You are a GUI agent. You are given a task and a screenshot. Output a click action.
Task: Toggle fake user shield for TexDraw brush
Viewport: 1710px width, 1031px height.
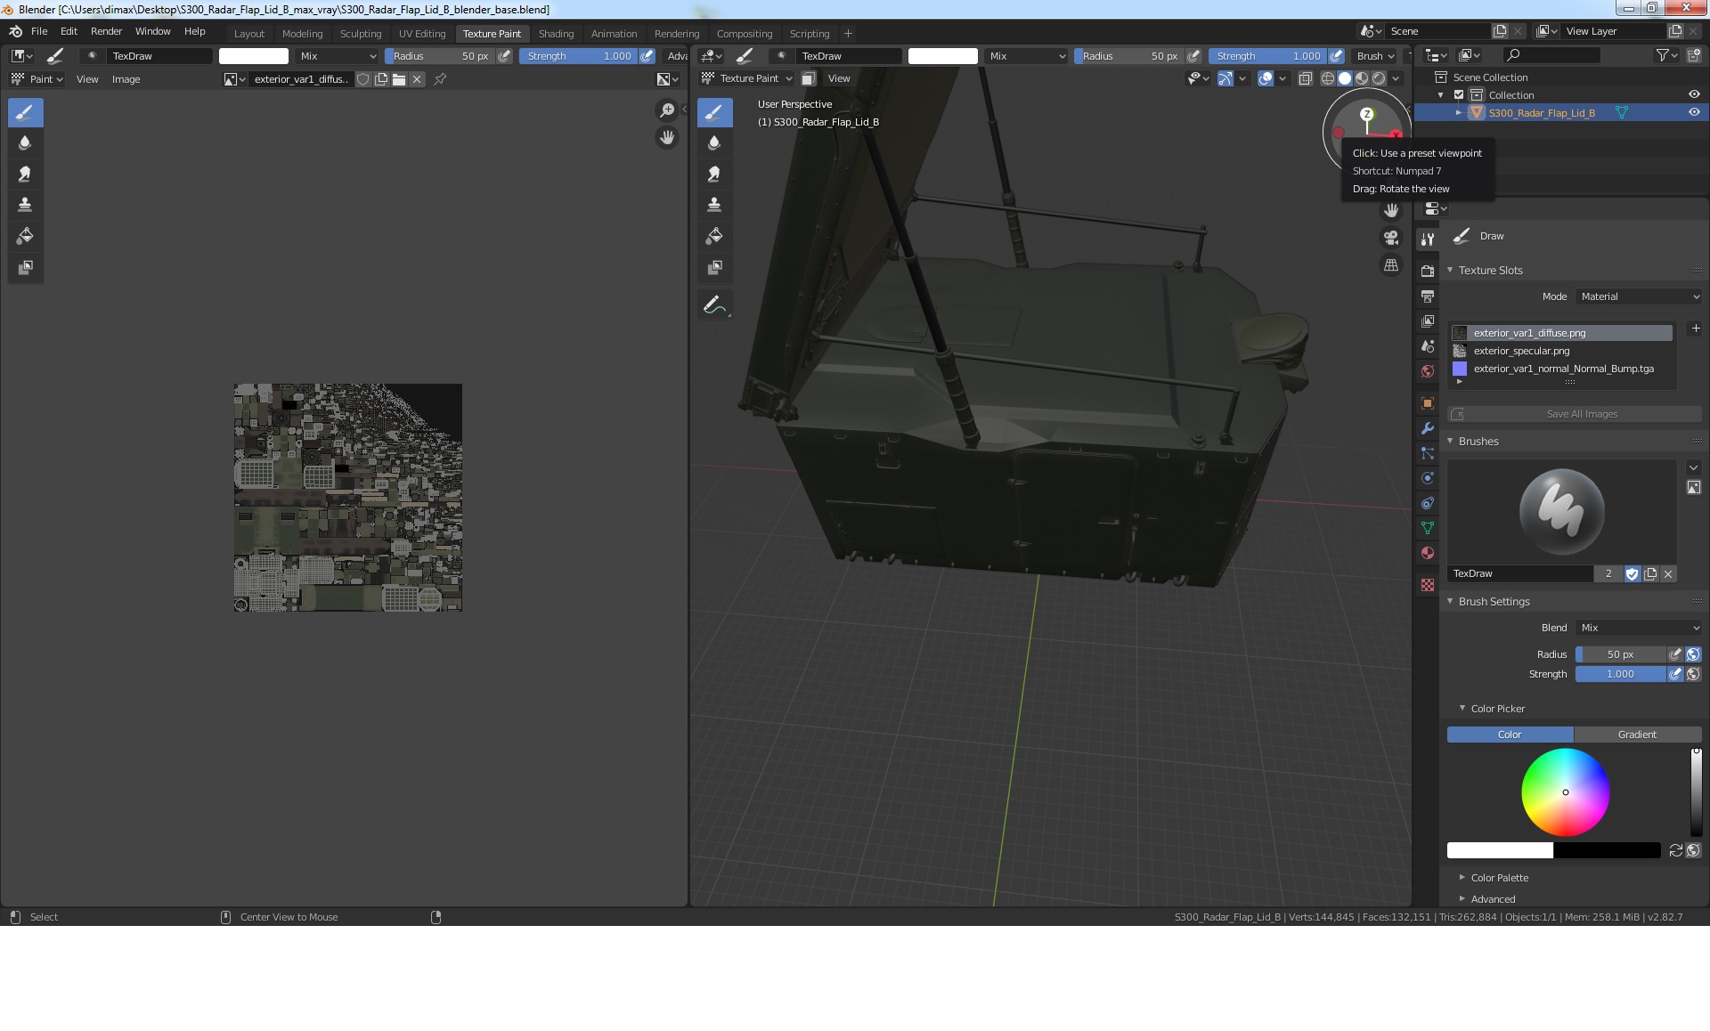(1632, 574)
